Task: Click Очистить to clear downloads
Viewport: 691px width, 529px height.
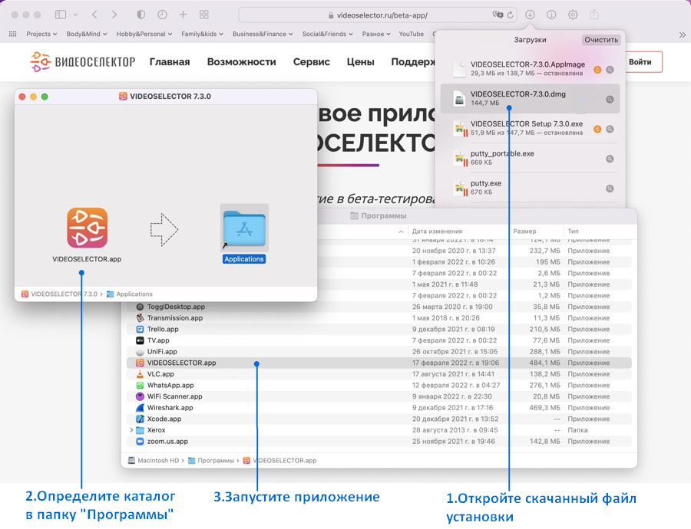Action: 601,40
